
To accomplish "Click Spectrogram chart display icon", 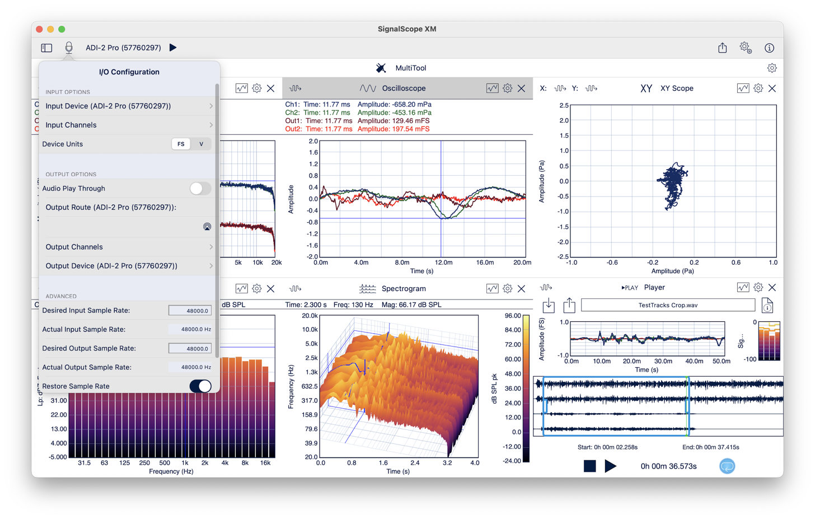I will tap(492, 288).
